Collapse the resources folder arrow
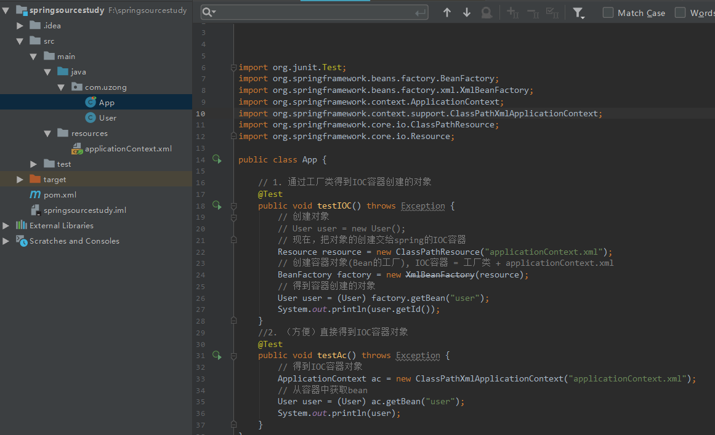Screen dimensions: 715x435 [x=47, y=134]
